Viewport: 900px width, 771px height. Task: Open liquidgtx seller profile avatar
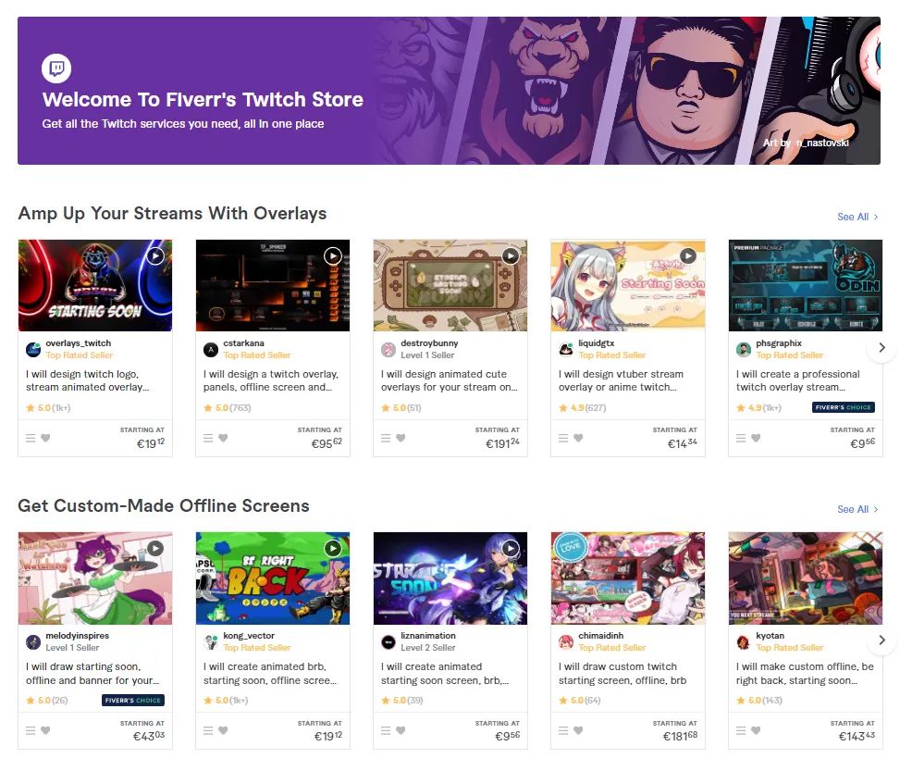566,349
